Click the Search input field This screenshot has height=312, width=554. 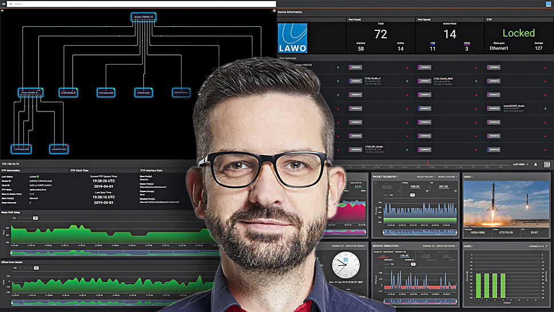pyautogui.click(x=137, y=4)
